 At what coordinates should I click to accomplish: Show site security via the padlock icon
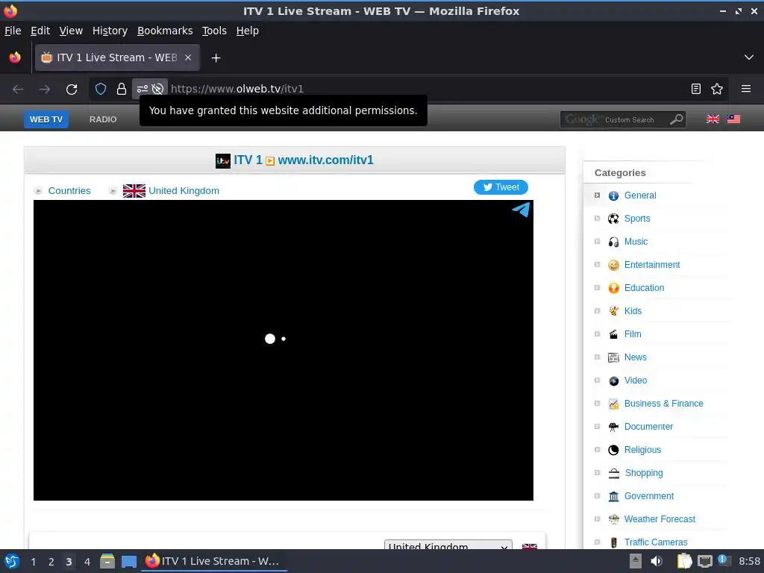click(x=122, y=90)
